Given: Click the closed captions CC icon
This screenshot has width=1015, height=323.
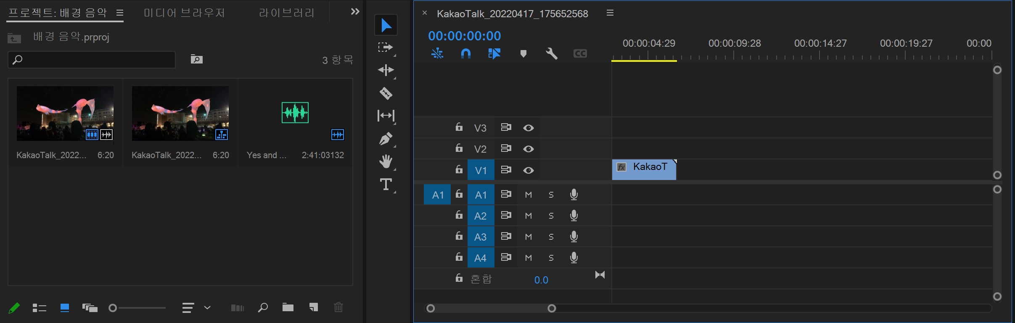Looking at the screenshot, I should (x=580, y=53).
